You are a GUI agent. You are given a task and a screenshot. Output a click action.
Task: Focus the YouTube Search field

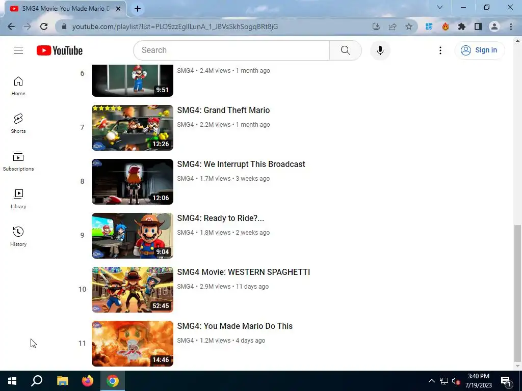click(231, 50)
